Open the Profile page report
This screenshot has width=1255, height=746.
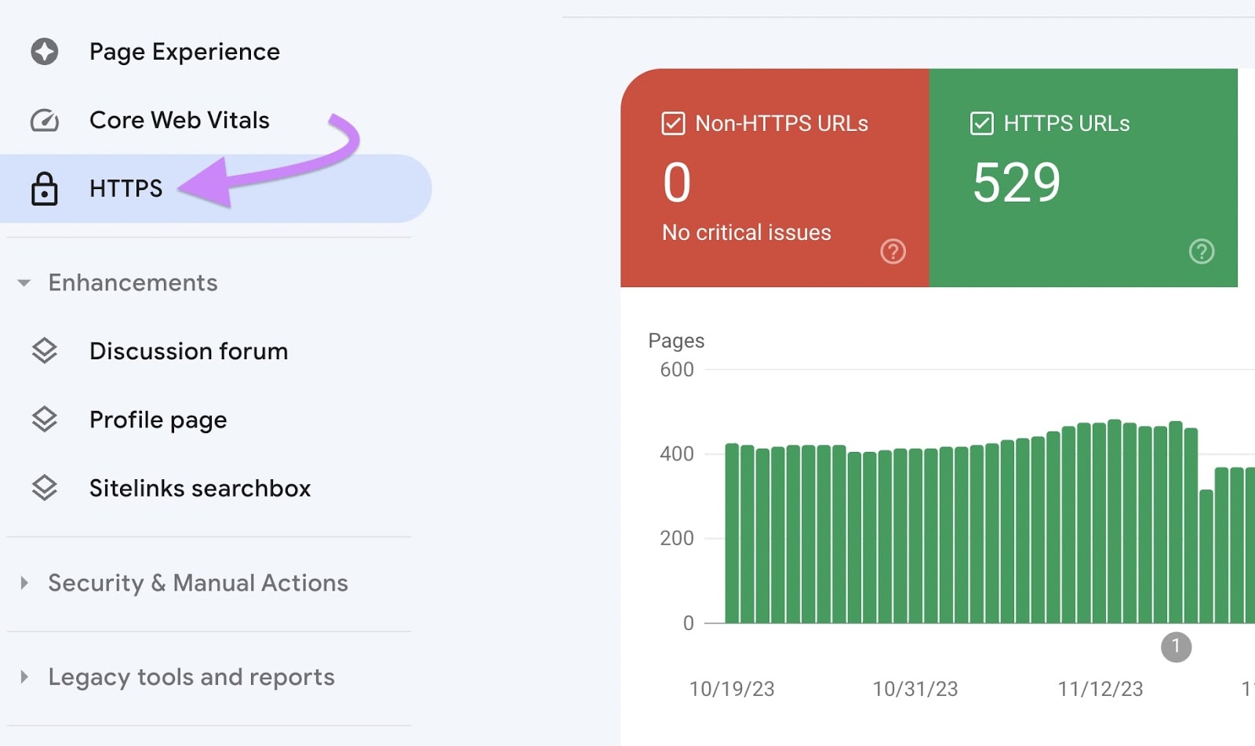click(158, 419)
